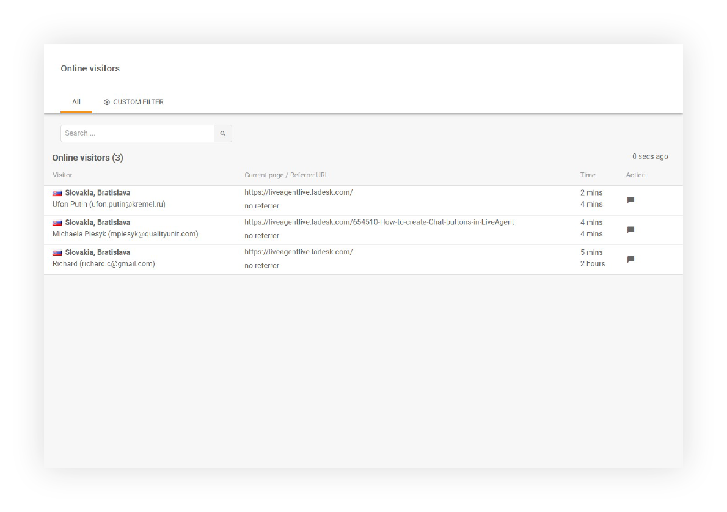This screenshot has width=727, height=512.
Task: Click Current page / Referrer URL header
Action: coord(286,175)
